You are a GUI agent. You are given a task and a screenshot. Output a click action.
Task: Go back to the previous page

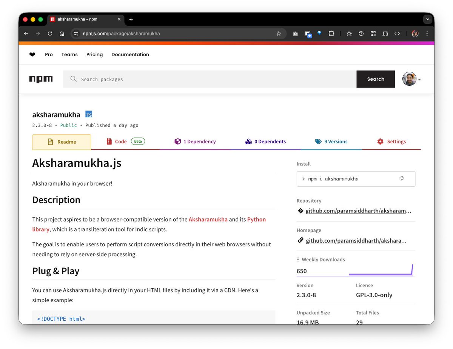26,34
